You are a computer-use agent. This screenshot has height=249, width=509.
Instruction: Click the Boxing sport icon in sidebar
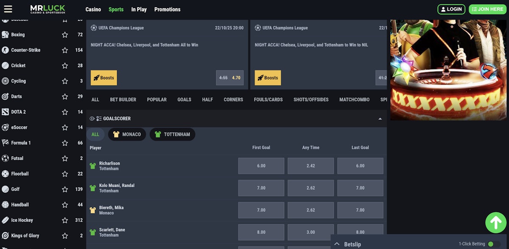click(5, 35)
